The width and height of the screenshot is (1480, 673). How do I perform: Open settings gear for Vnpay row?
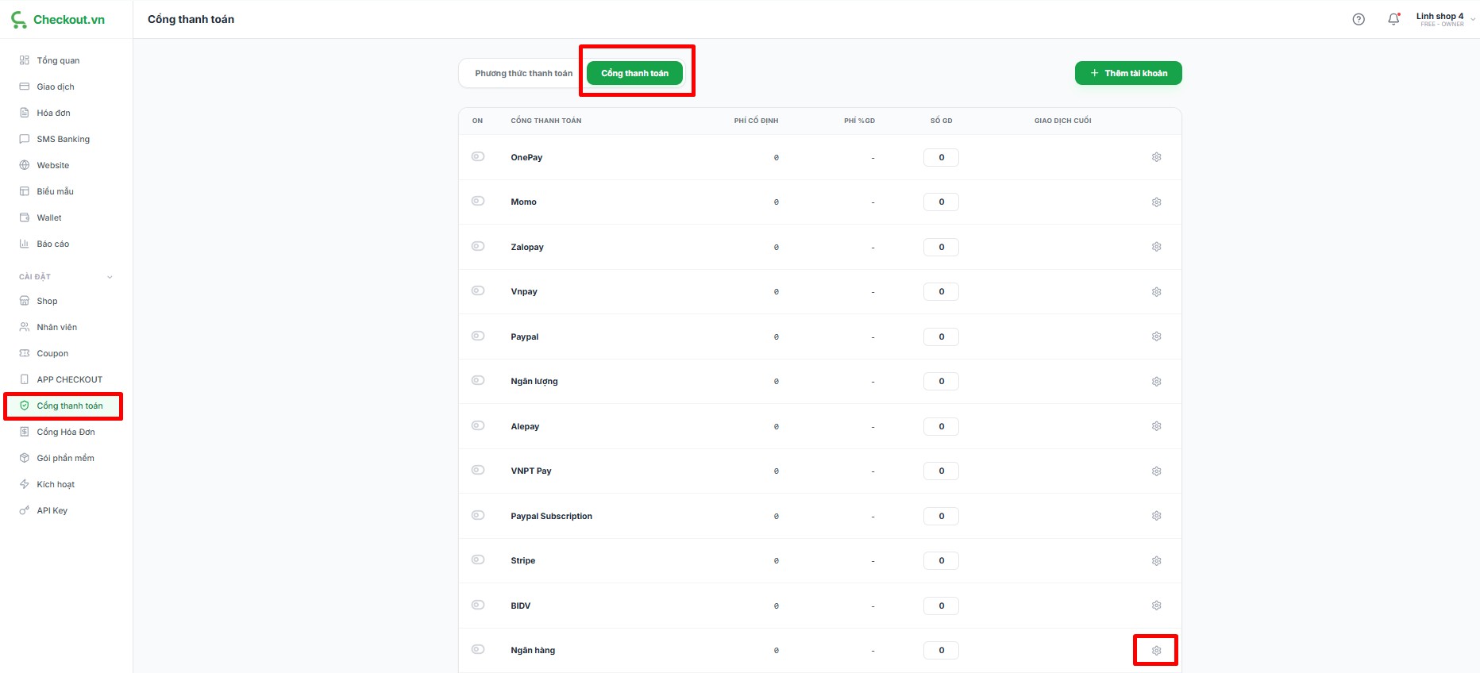(x=1156, y=292)
